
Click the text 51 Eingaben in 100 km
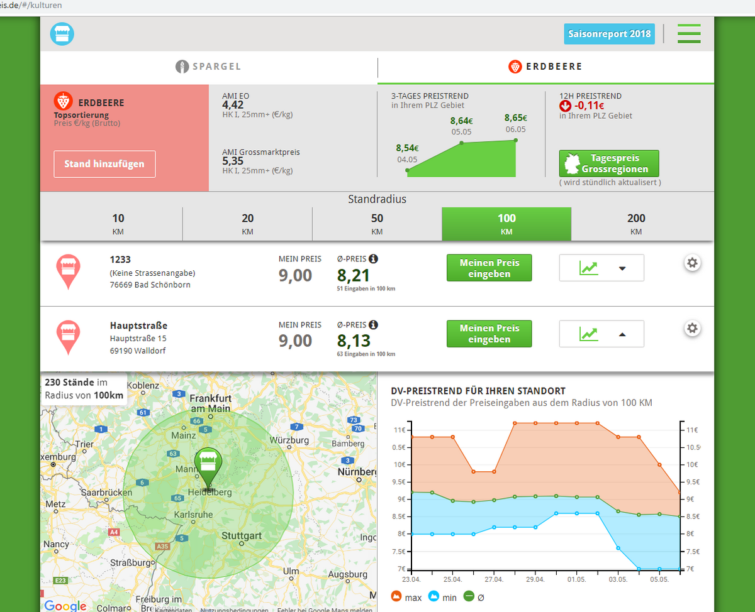pyautogui.click(x=366, y=288)
